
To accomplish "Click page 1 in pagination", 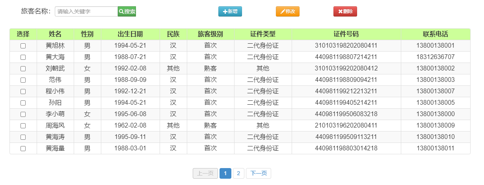I will [x=225, y=173].
